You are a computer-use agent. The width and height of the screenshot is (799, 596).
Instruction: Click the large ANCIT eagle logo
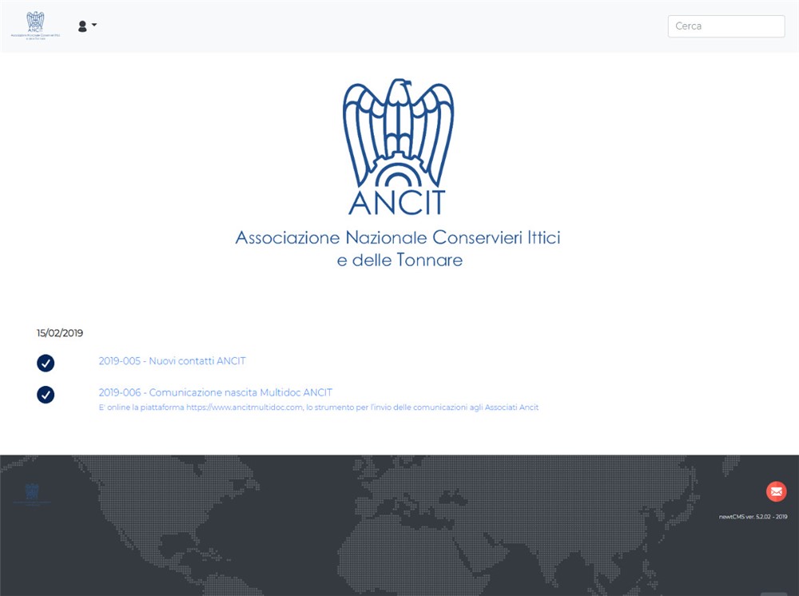coord(398,147)
